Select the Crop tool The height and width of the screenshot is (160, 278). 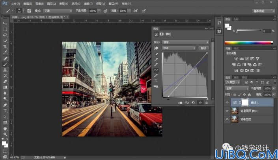coord(5,47)
